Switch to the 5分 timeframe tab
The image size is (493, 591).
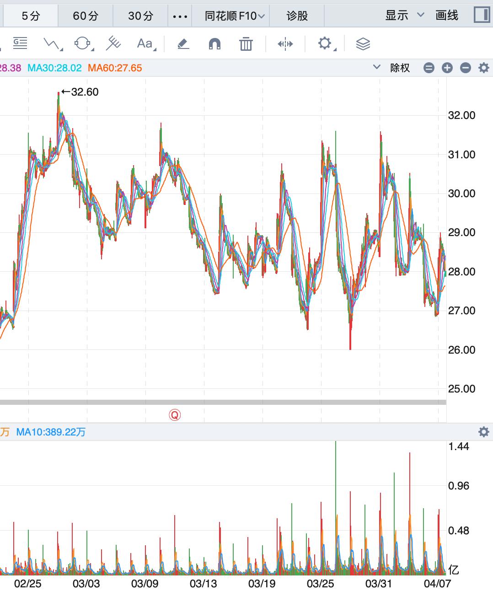tap(31, 16)
